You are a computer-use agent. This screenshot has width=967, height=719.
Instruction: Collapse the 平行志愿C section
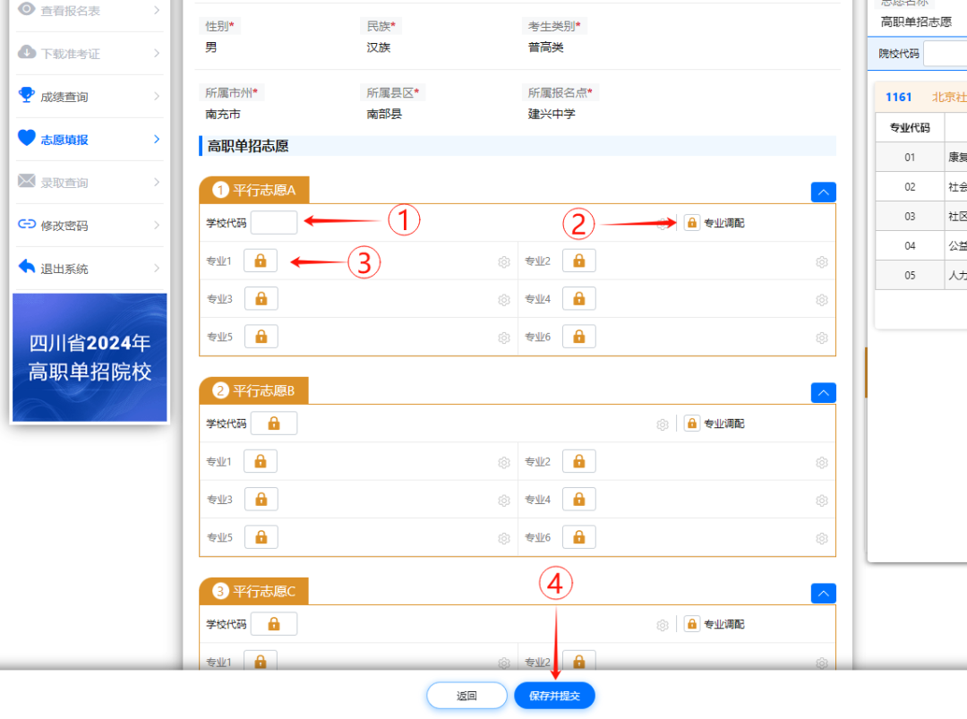click(x=823, y=594)
